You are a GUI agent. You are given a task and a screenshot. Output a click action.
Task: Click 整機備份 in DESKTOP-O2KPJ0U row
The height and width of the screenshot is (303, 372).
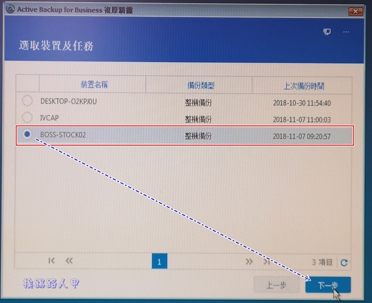pos(199,102)
